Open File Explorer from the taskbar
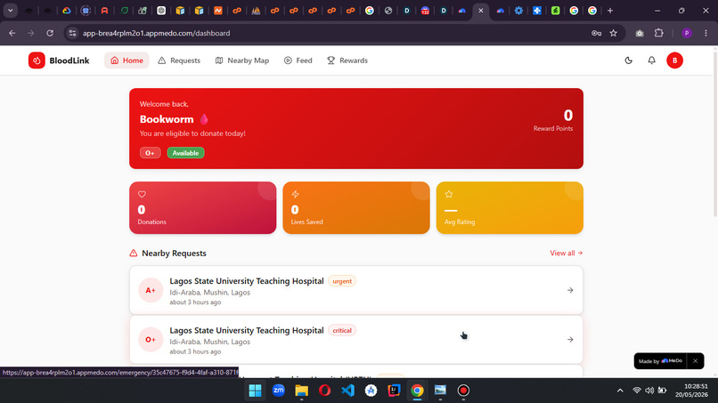718x403 pixels. point(302,391)
